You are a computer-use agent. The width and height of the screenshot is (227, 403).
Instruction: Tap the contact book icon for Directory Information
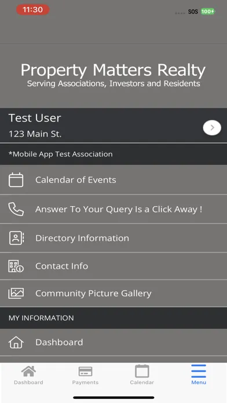click(16, 238)
